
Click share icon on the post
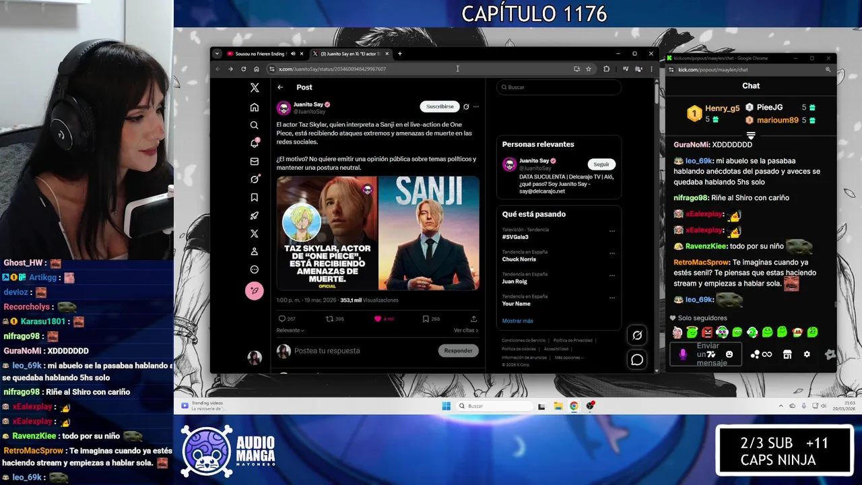pyautogui.click(x=473, y=319)
